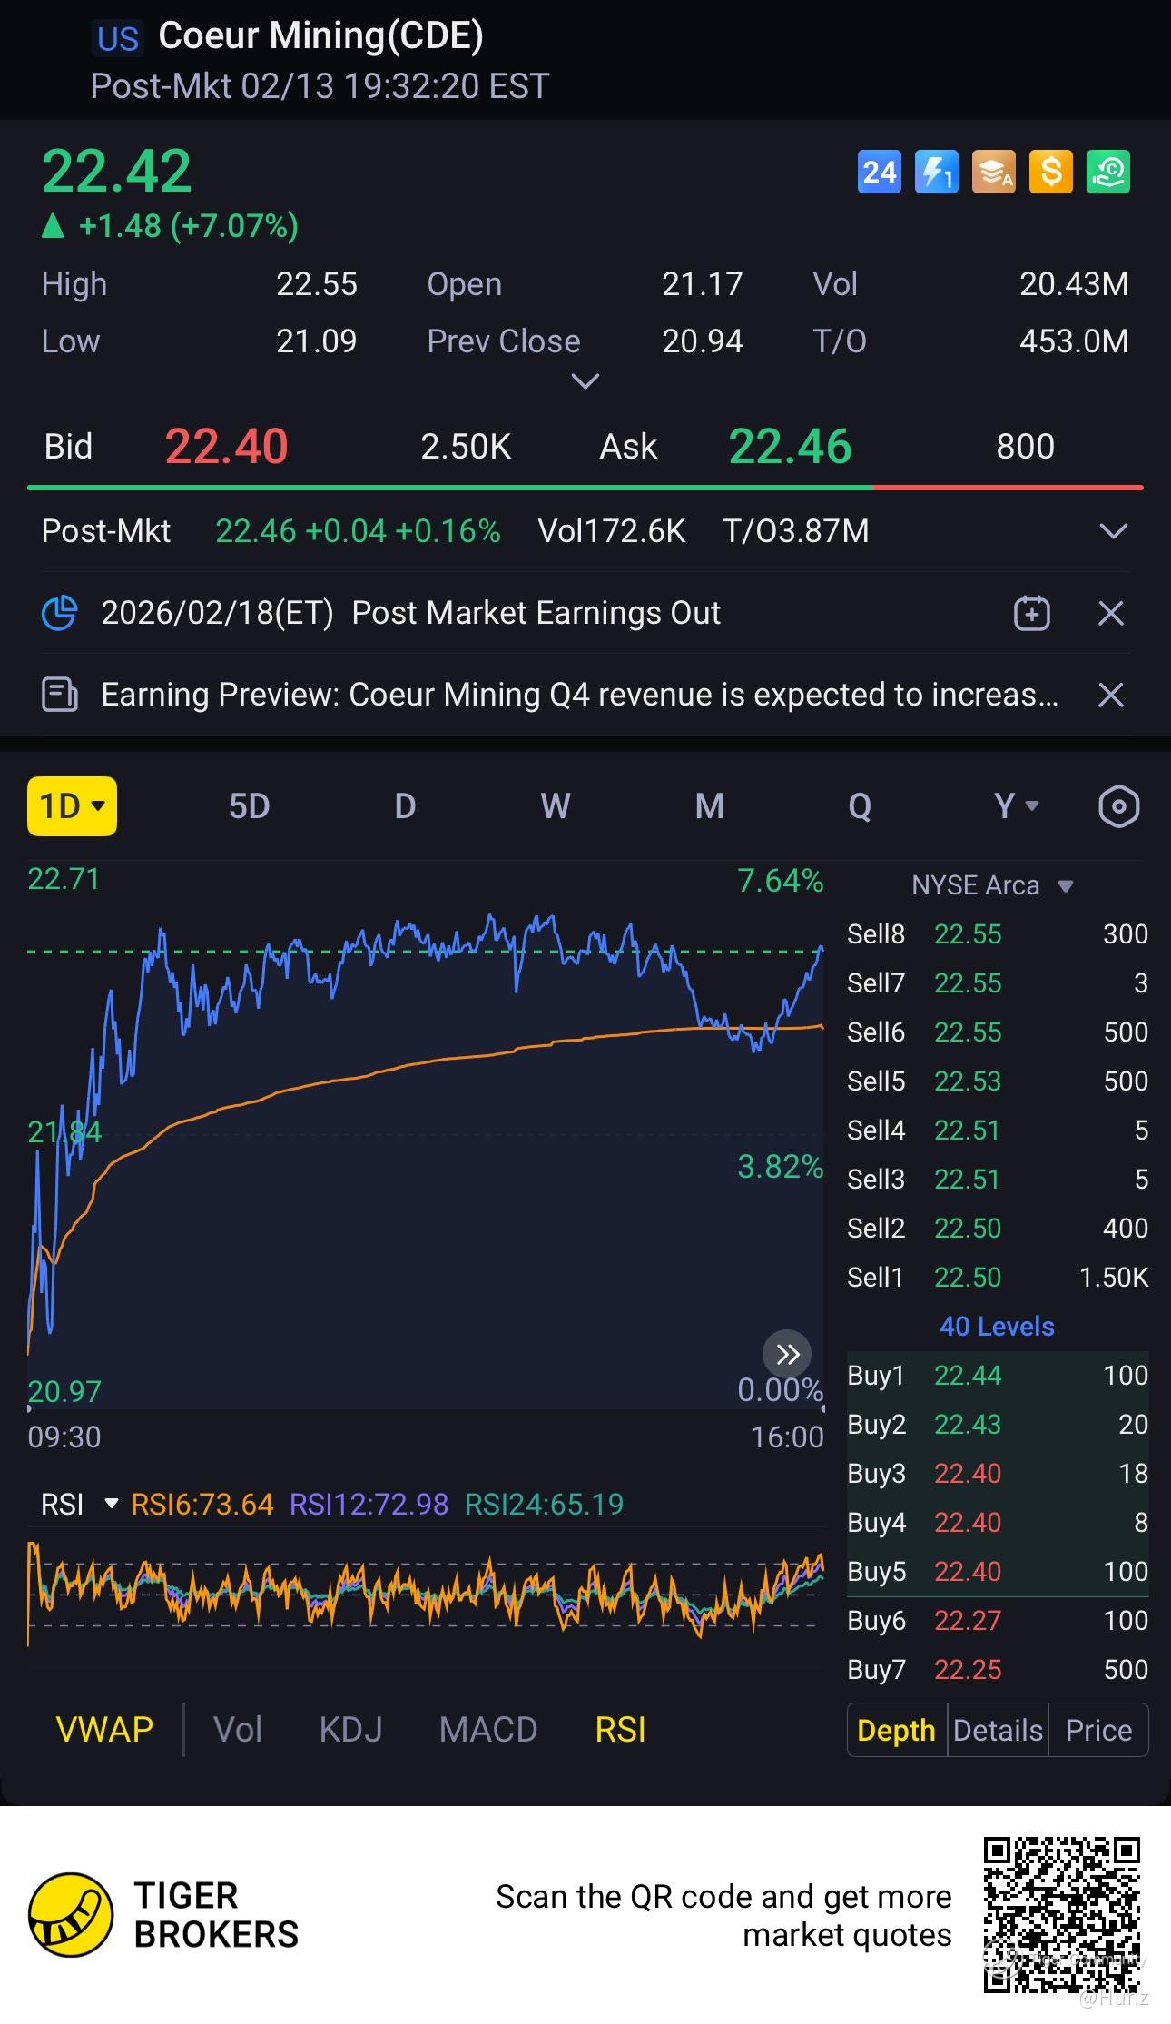Tap the Bid price 22.40
The width and height of the screenshot is (1171, 2024).
(226, 447)
